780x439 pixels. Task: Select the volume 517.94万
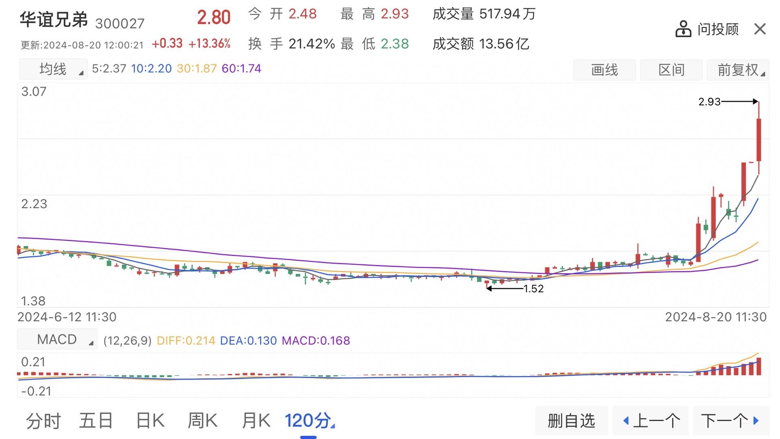coord(507,14)
